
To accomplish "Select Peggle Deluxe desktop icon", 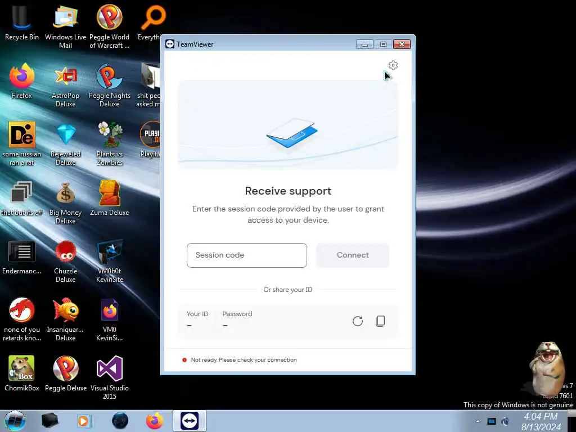I will point(65,374).
